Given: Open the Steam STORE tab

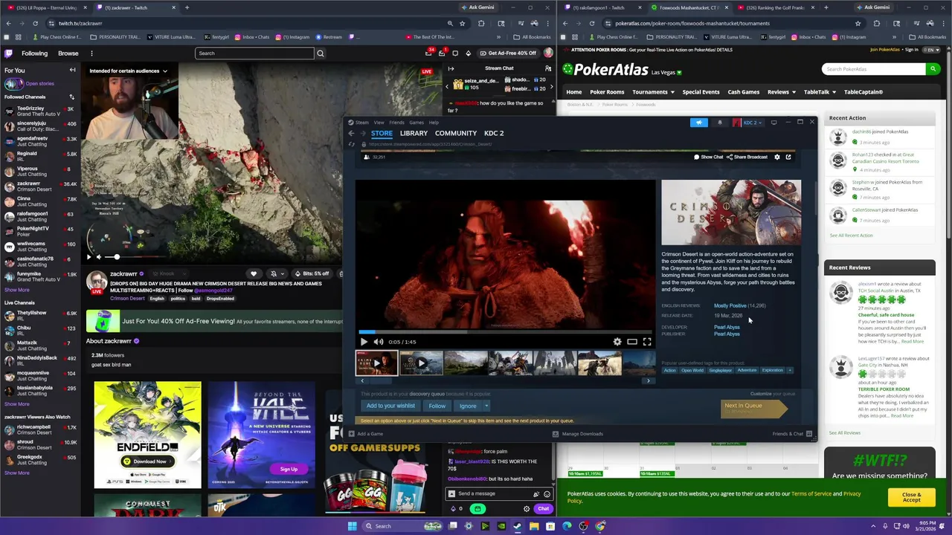Looking at the screenshot, I should [382, 133].
